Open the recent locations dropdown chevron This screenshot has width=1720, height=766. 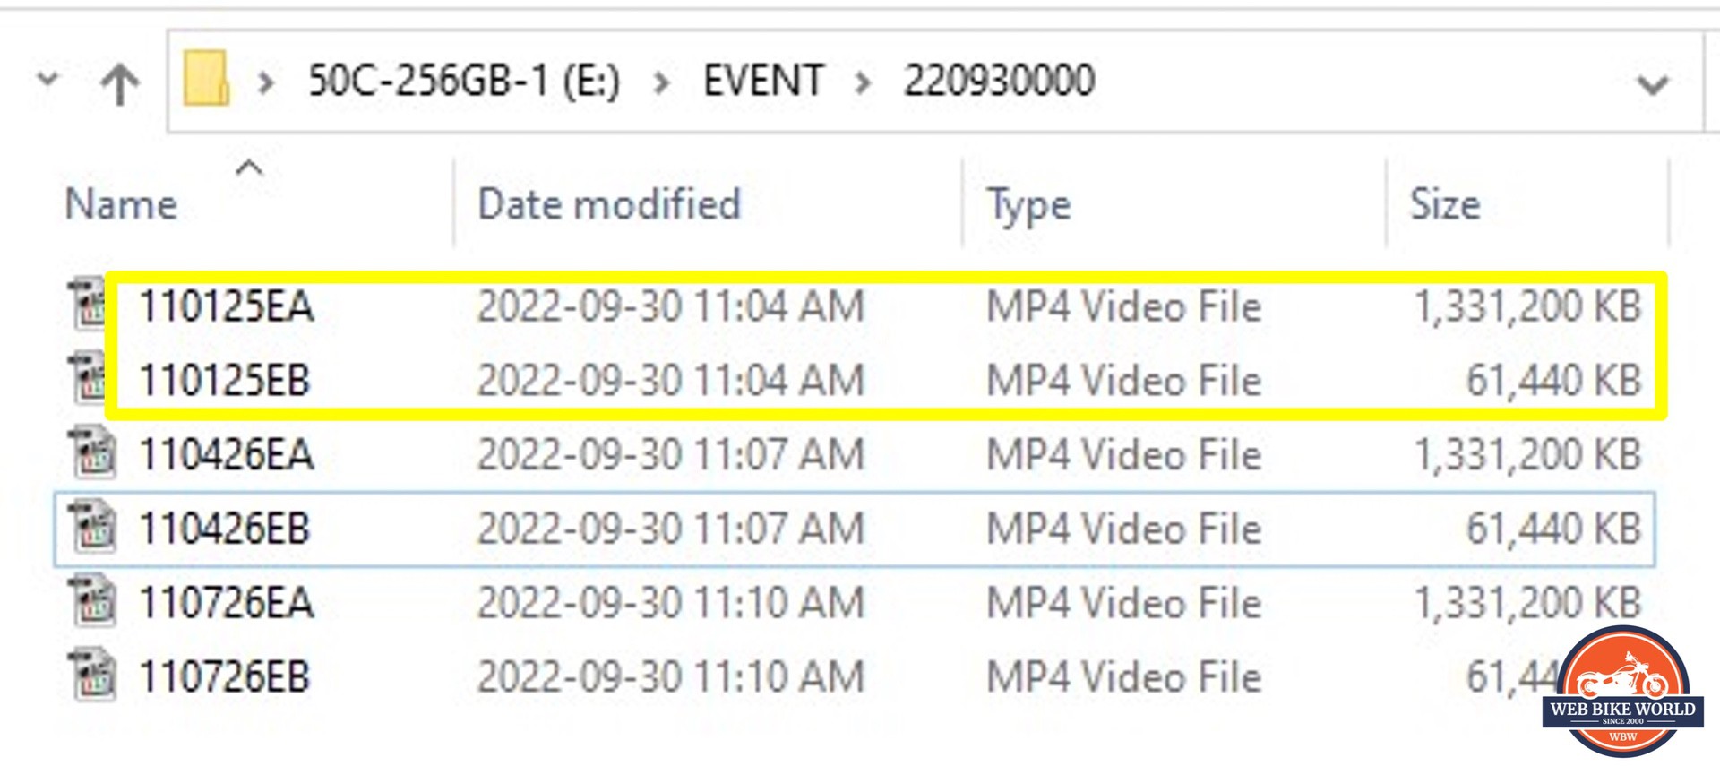tap(47, 80)
